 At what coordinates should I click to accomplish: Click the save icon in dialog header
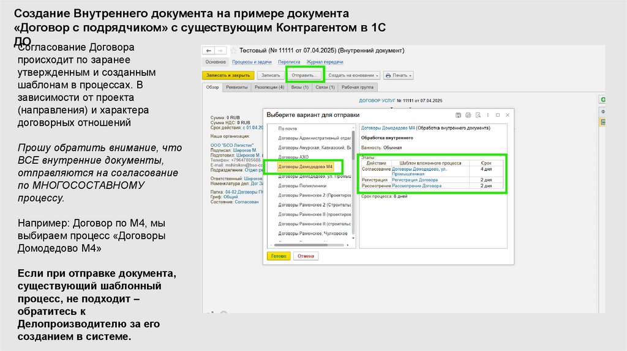click(x=457, y=115)
